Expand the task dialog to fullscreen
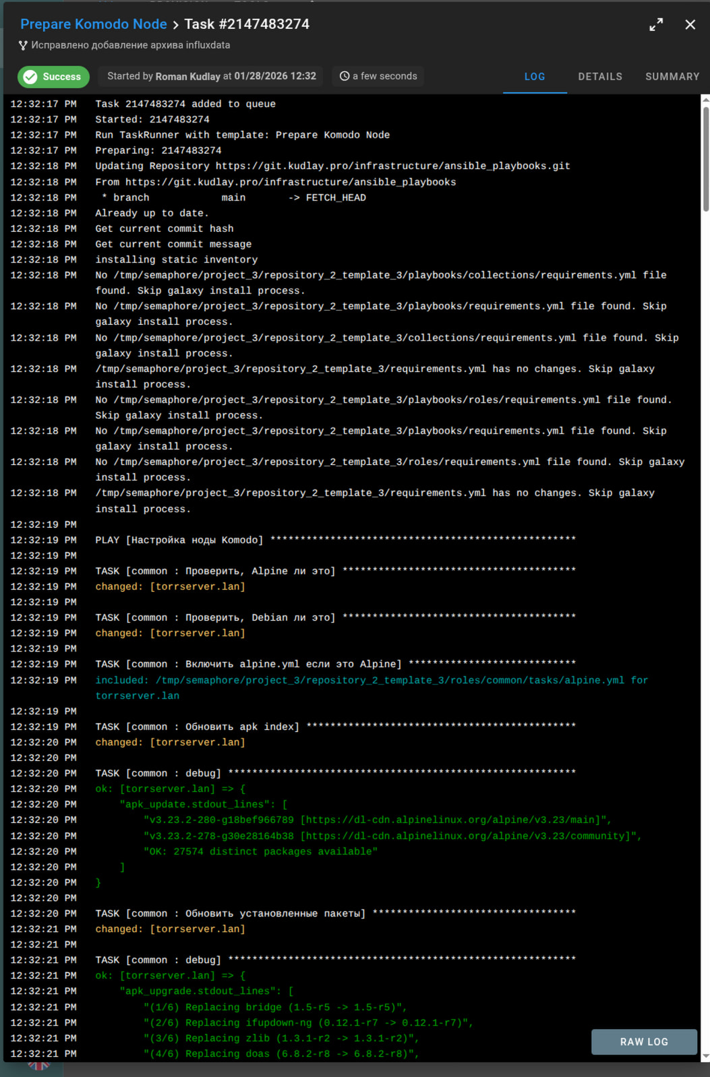 [655, 25]
